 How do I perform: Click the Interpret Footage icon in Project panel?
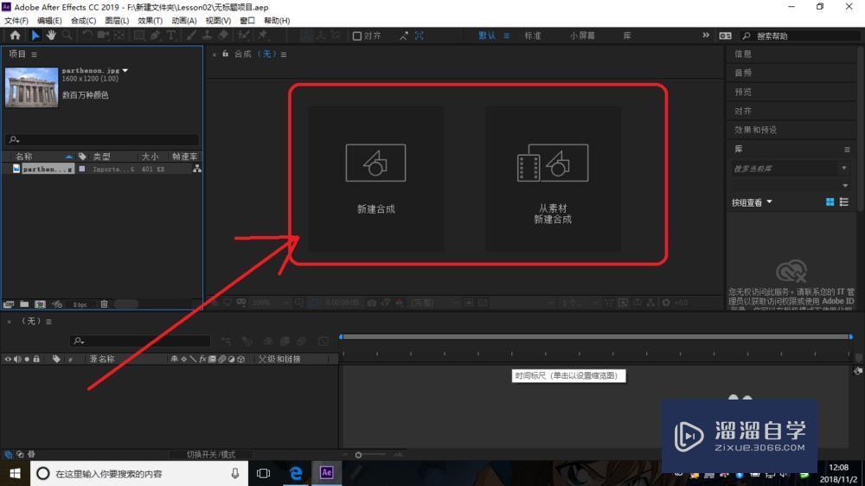pyautogui.click(x=9, y=304)
